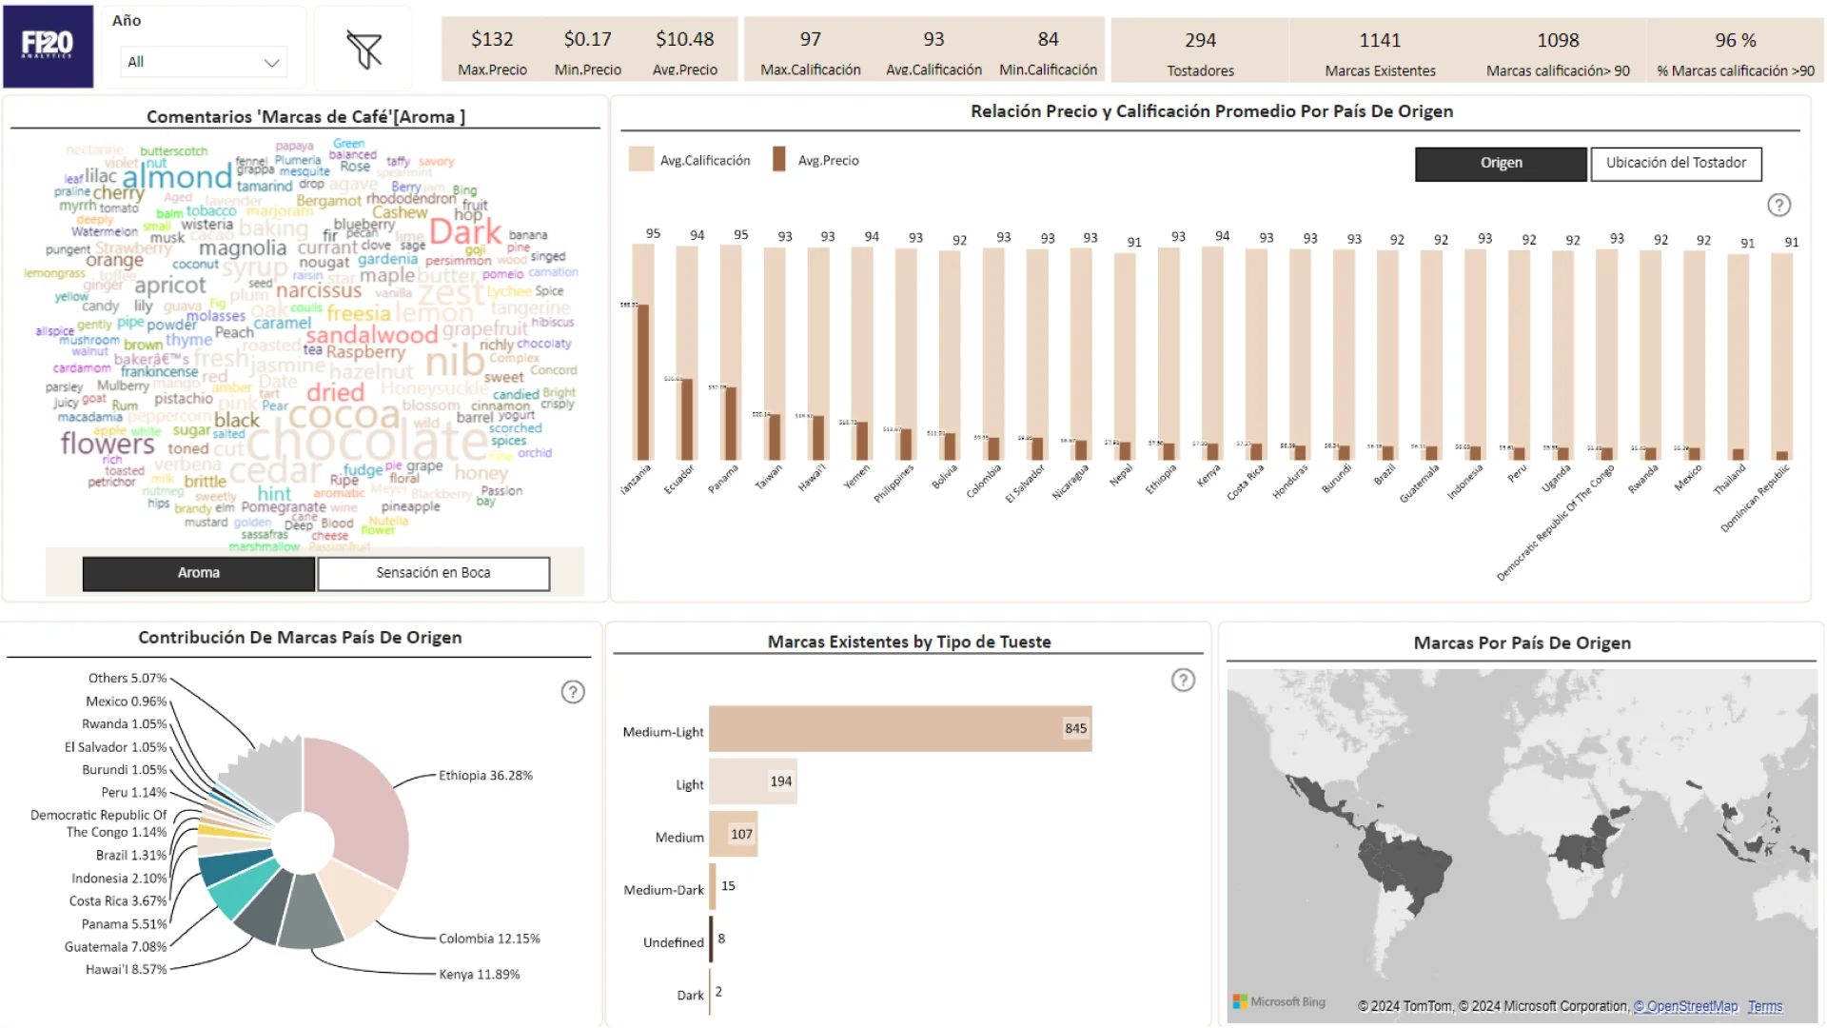
Task: Open the OpenStreetMap link on map
Action: pyautogui.click(x=1685, y=1006)
